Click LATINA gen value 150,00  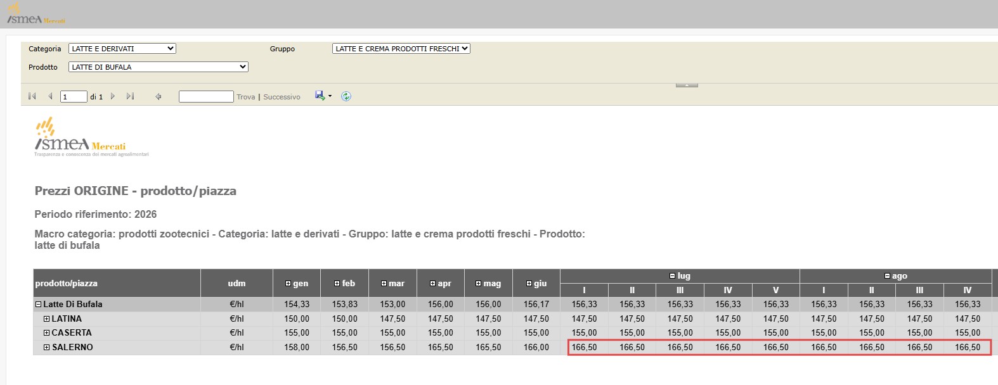pyautogui.click(x=297, y=319)
